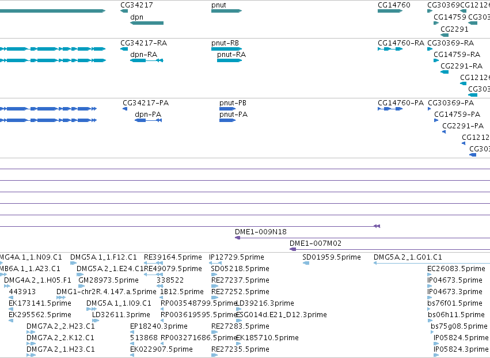Click the LD32611.3prime label

pos(121,315)
